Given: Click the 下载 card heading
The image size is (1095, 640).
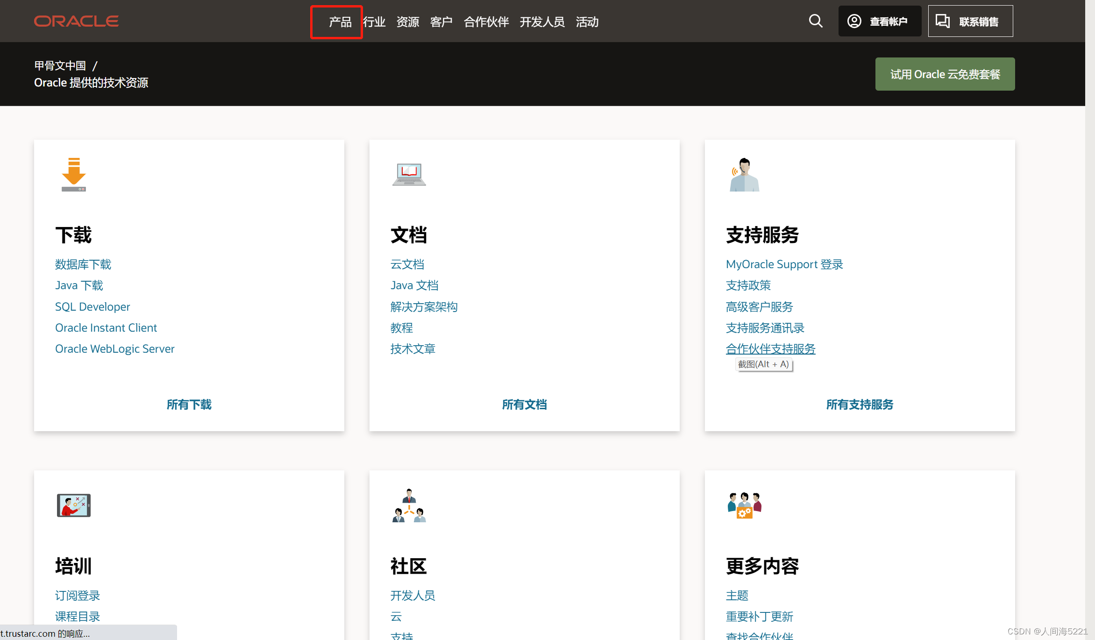Looking at the screenshot, I should pyautogui.click(x=74, y=235).
